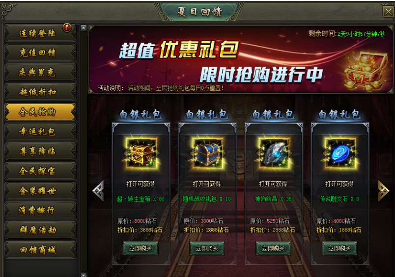Open the 超低折扣 tab
This screenshot has width=395, height=277.
pos(40,92)
